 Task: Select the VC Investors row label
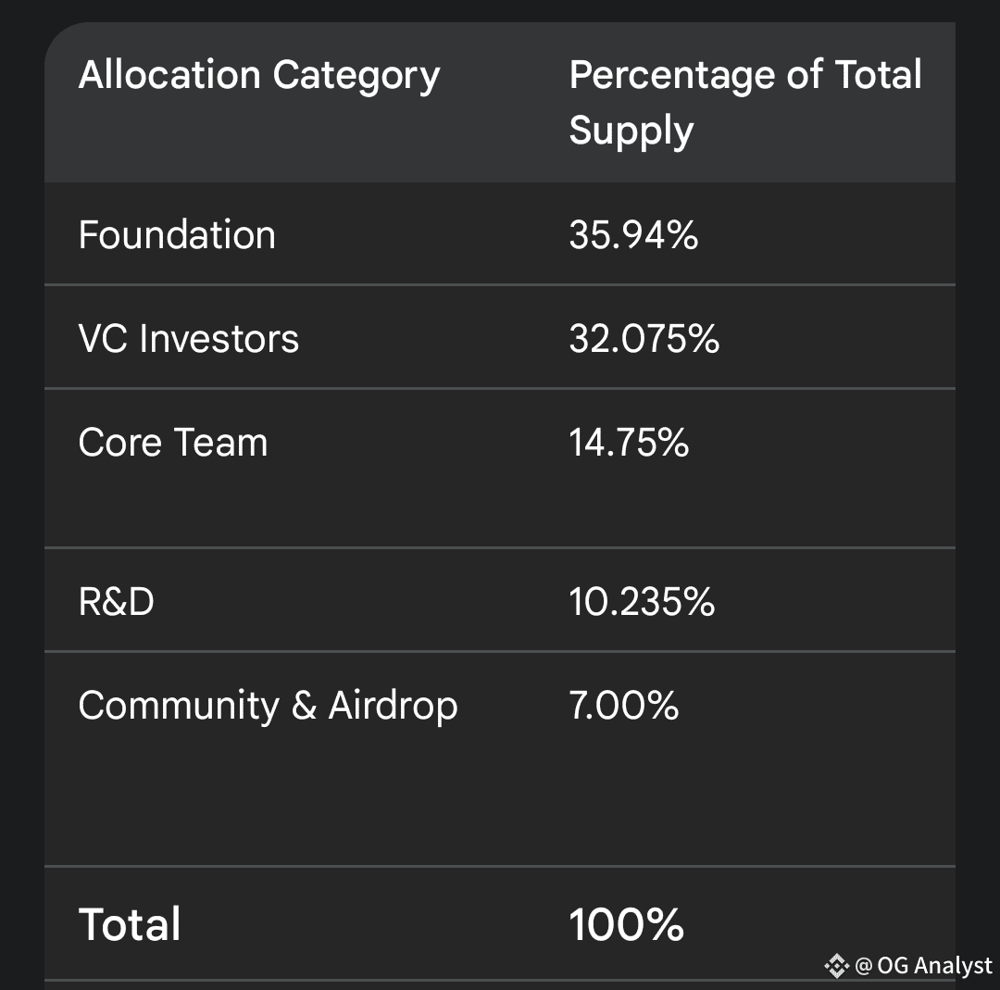(188, 338)
